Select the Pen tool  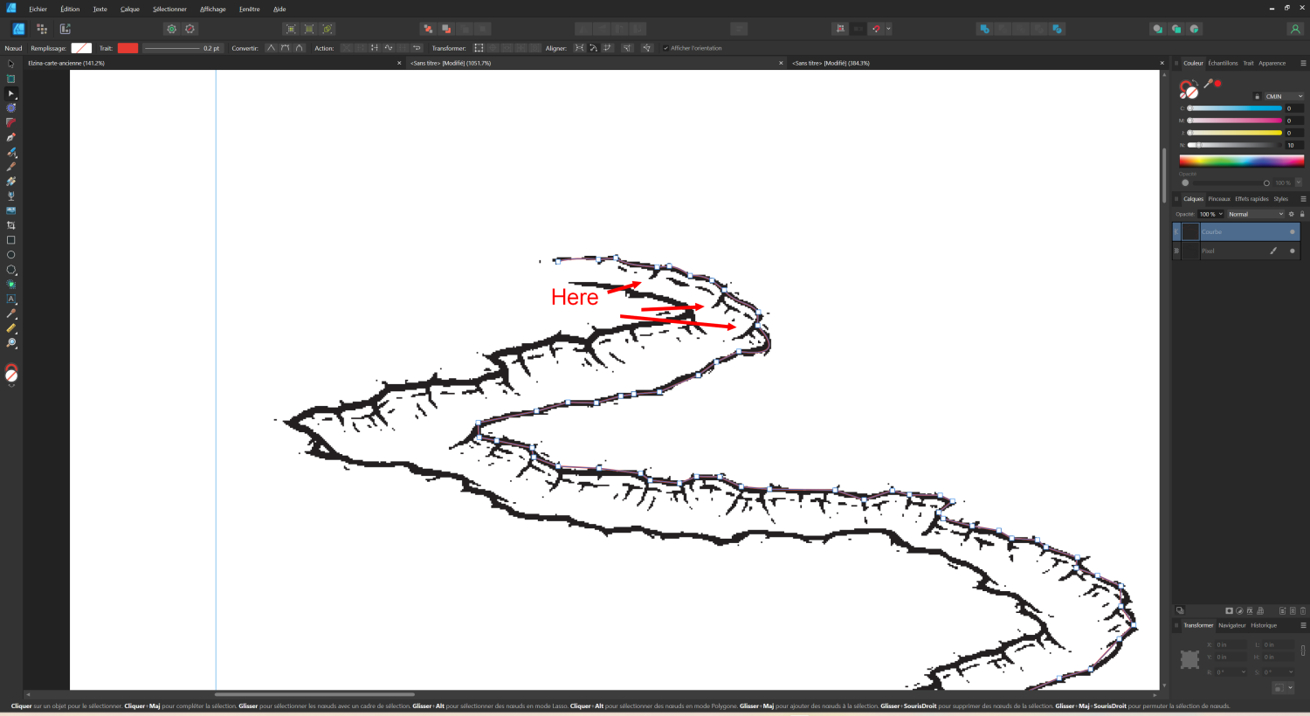(x=10, y=137)
